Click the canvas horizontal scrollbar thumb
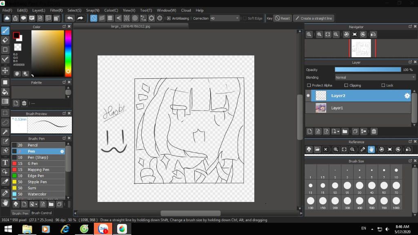Viewport: 418px width, 235px height. [191, 213]
